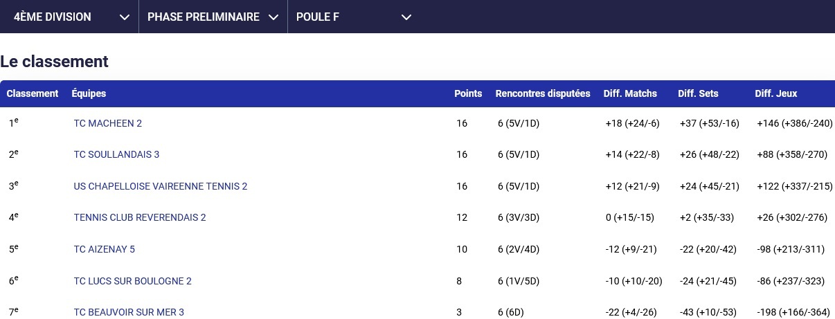Click the Classement column header
835x319 pixels.
33,94
